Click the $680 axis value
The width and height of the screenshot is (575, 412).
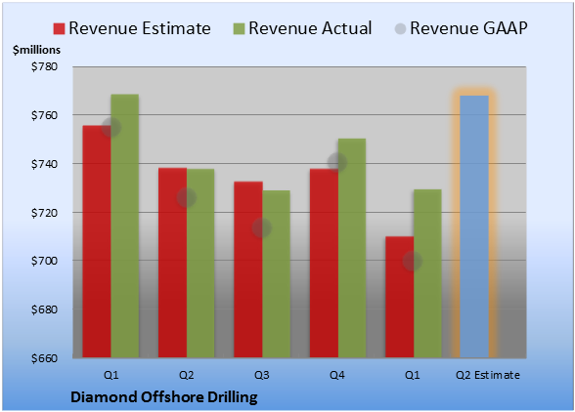coord(44,309)
